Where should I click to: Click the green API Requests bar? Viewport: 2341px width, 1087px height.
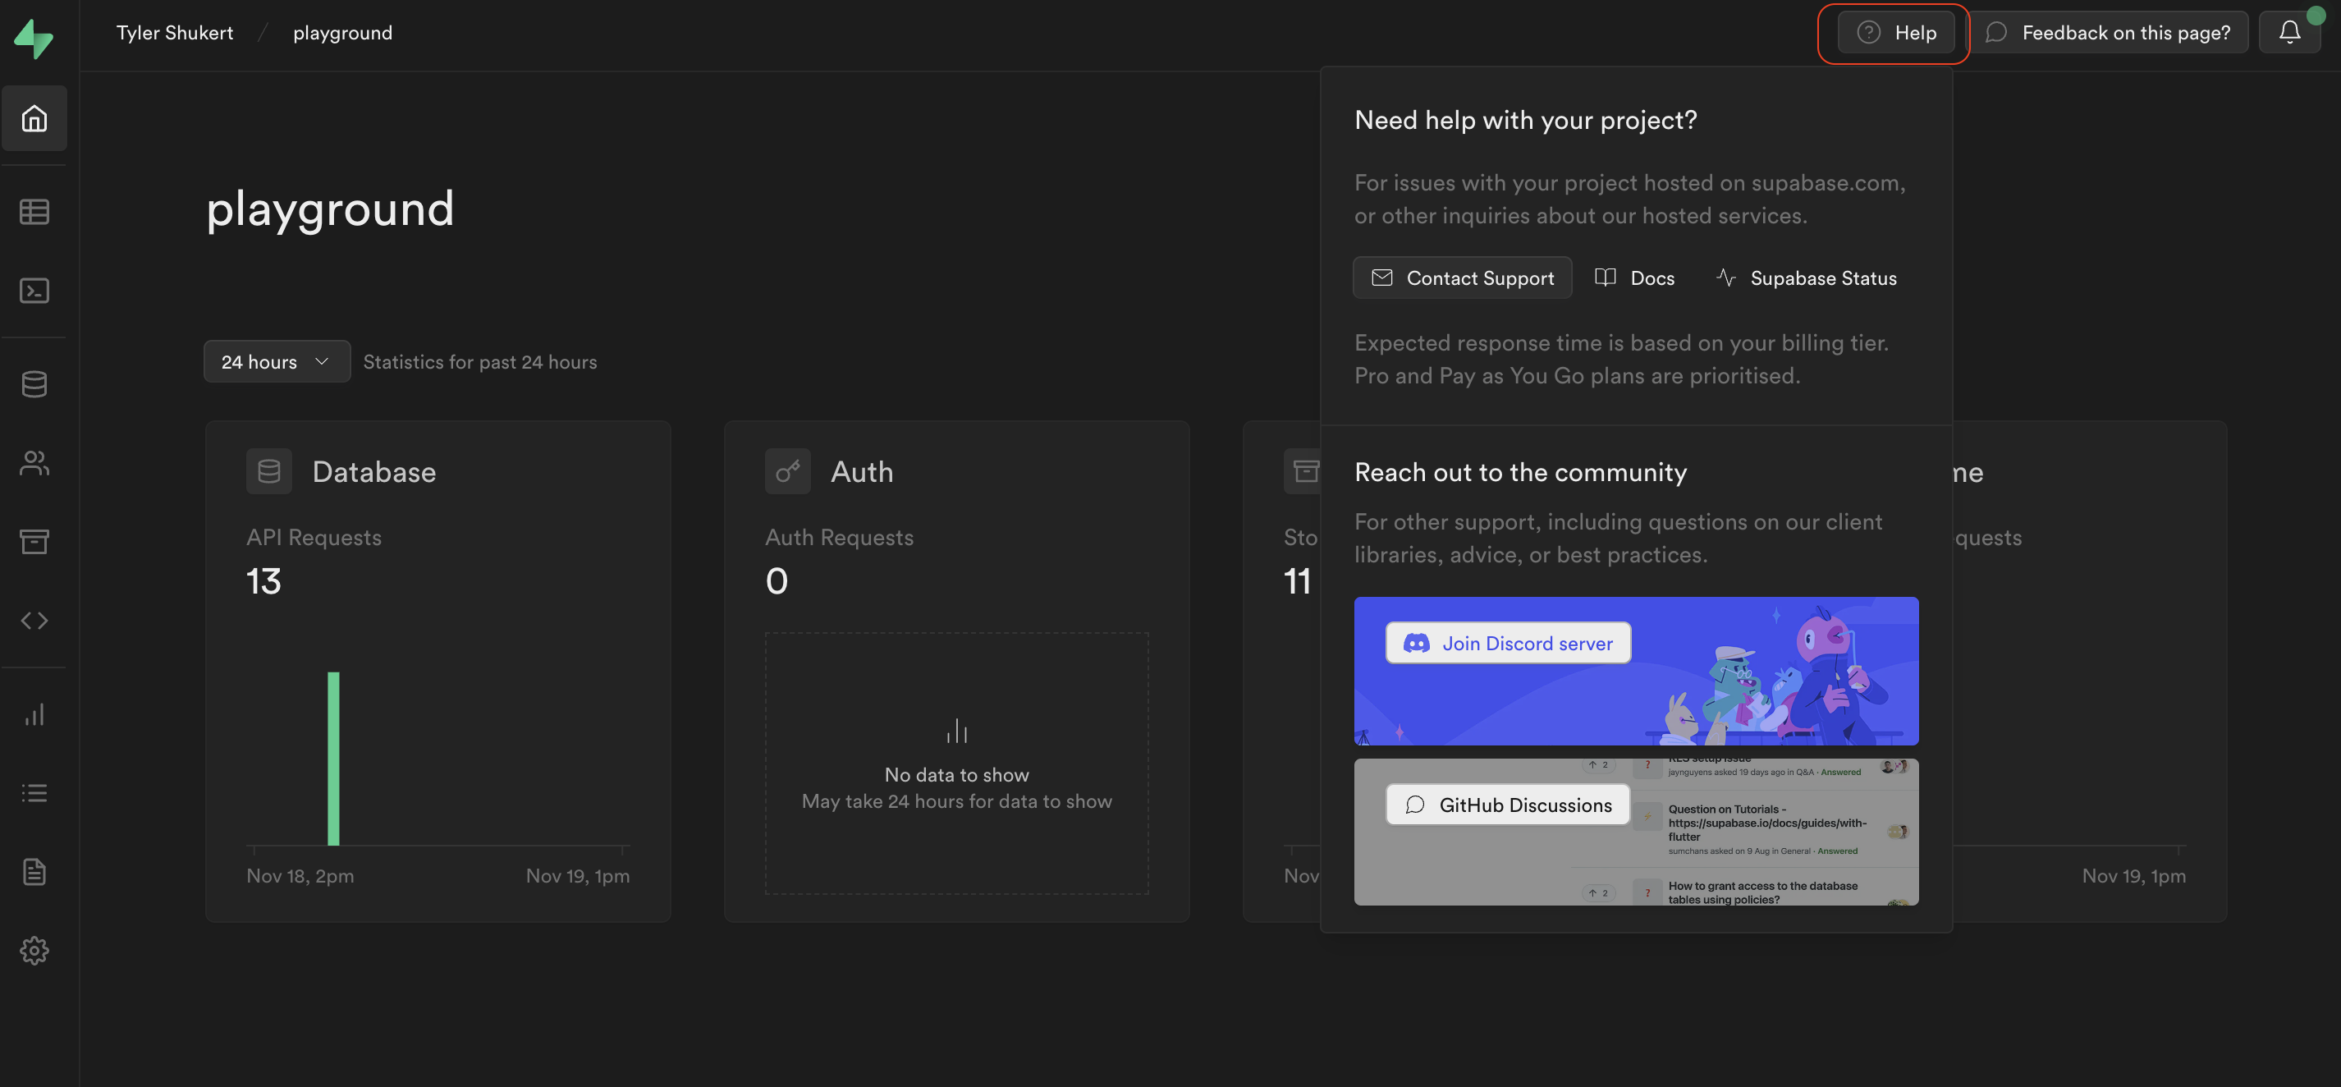(333, 759)
